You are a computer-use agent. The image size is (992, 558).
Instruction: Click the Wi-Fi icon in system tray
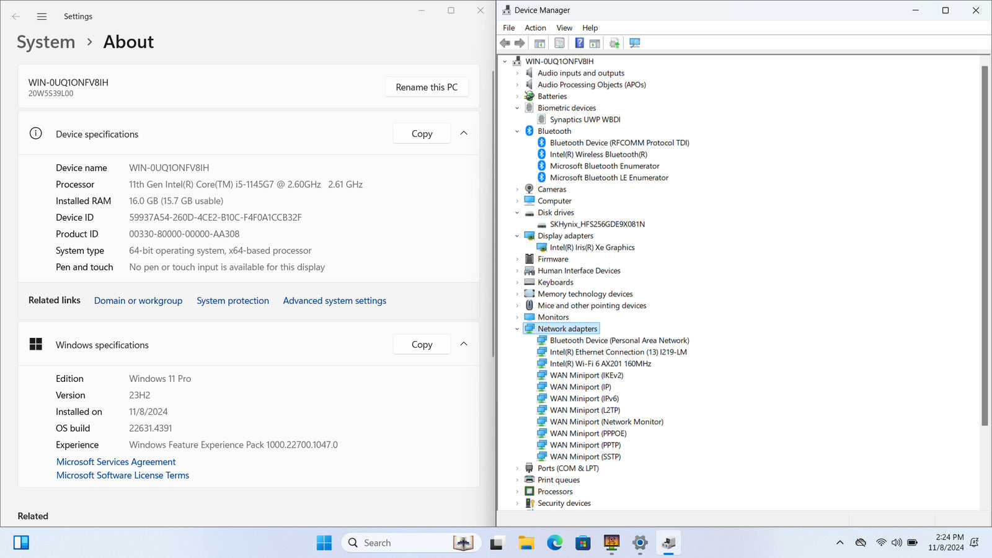click(881, 542)
